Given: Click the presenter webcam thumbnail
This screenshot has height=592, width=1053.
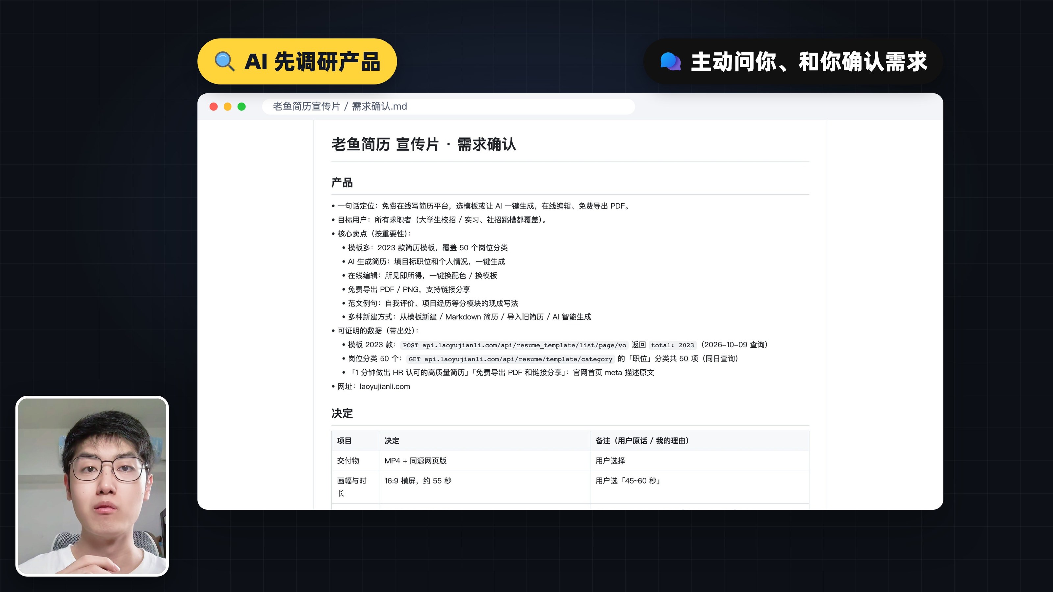Looking at the screenshot, I should 92,486.
